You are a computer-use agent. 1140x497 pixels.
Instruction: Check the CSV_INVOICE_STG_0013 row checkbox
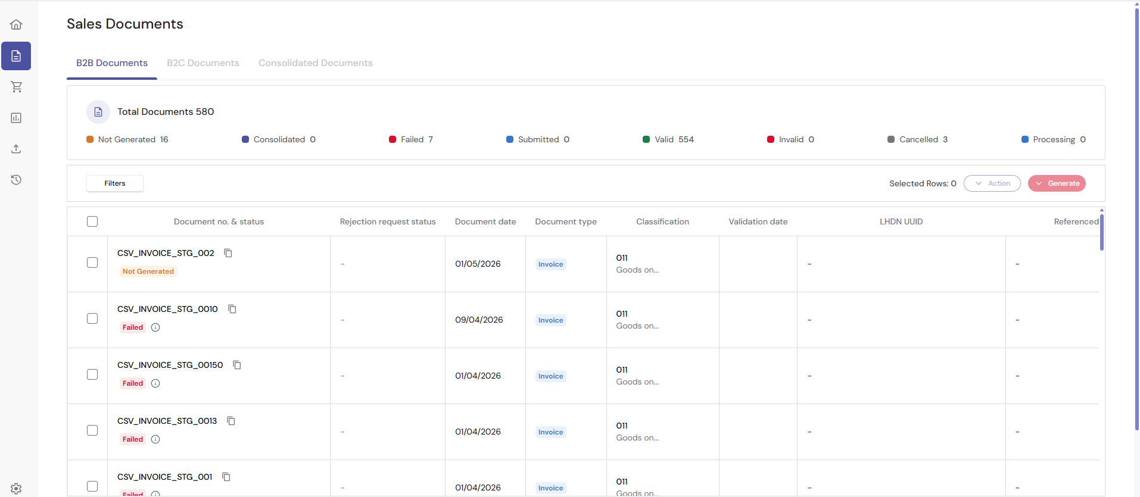92,430
